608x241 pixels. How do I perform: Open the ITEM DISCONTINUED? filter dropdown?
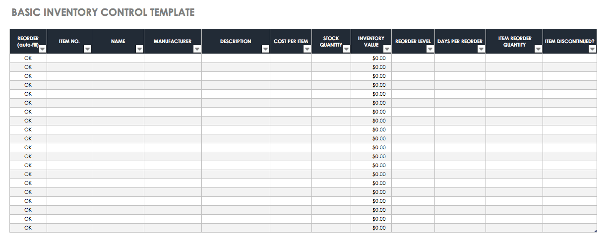pyautogui.click(x=592, y=49)
